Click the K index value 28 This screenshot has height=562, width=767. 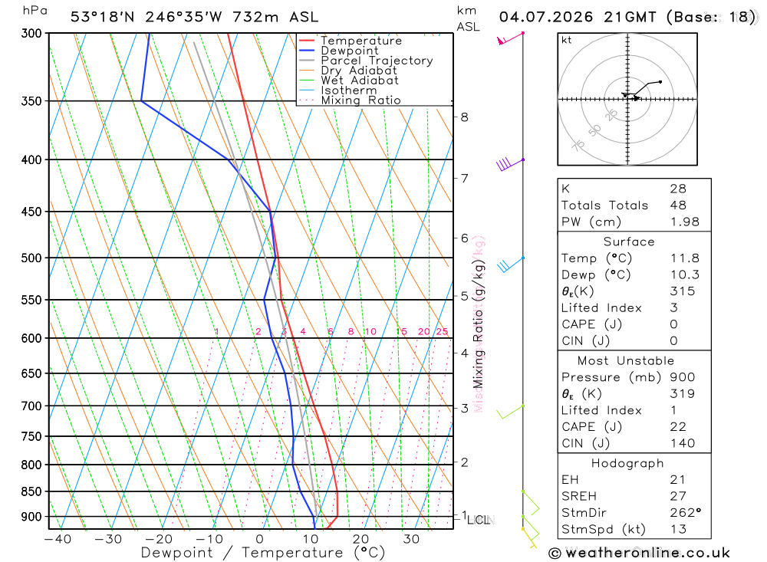click(x=679, y=189)
